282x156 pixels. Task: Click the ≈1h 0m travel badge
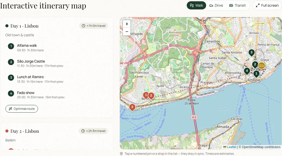tap(93, 26)
